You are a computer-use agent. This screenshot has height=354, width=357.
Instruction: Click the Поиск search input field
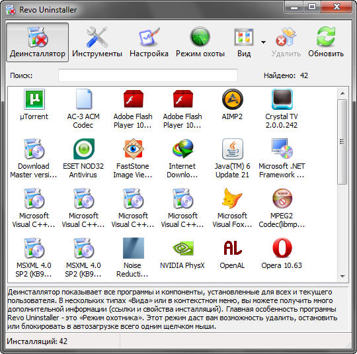coord(148,75)
